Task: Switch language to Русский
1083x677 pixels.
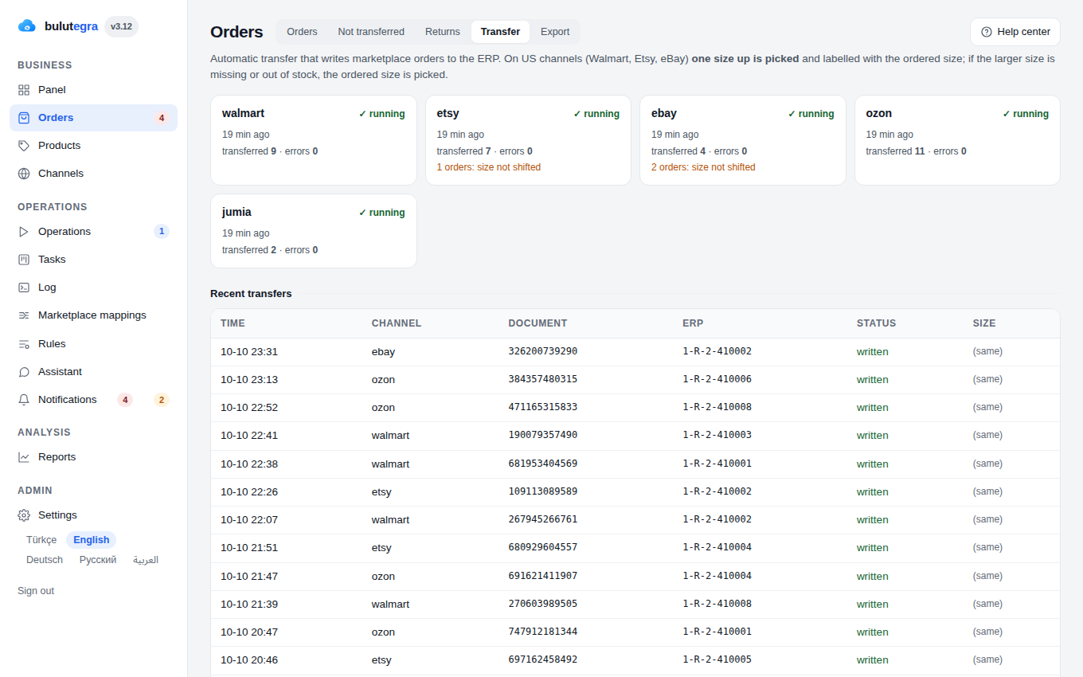Action: [98, 560]
